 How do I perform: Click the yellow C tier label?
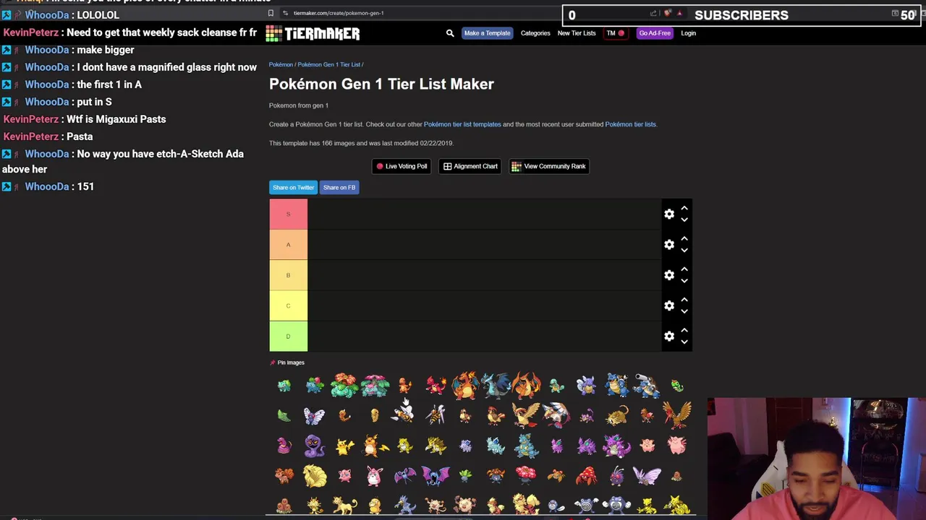[288, 305]
